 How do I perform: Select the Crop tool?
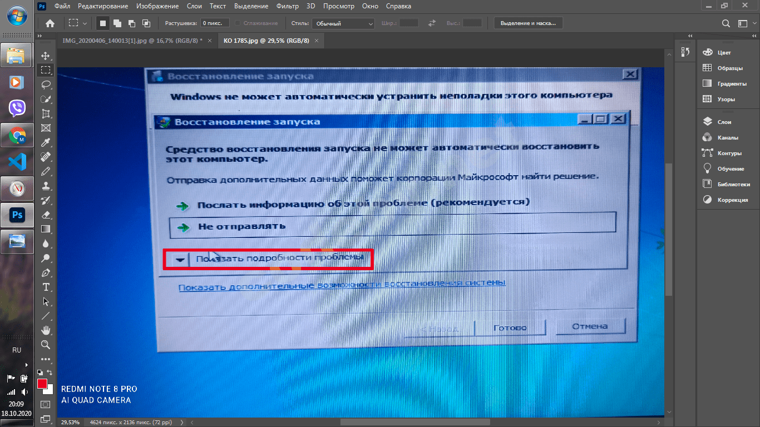(x=46, y=113)
